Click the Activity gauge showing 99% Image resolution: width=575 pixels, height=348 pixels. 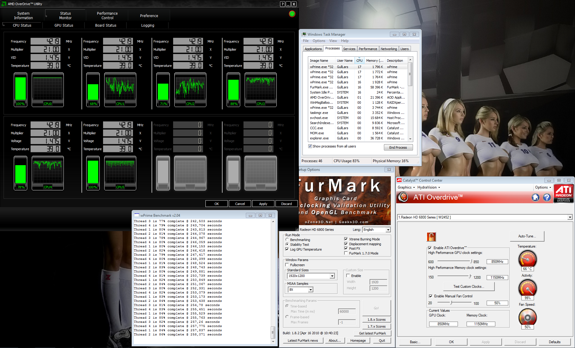527,288
